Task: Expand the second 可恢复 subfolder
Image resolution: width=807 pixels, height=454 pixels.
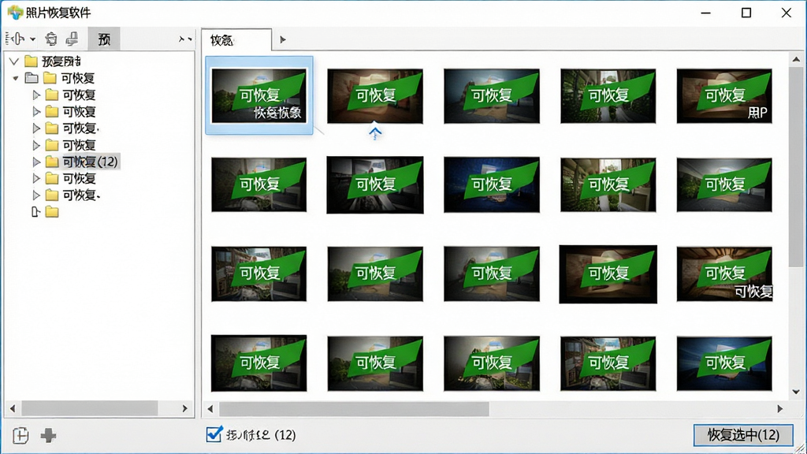Action: click(x=36, y=111)
